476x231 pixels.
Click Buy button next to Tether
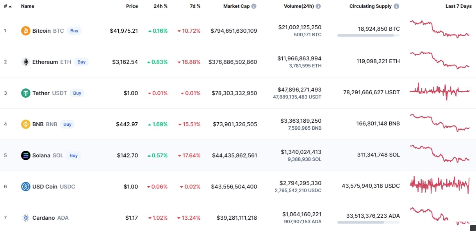(77, 93)
